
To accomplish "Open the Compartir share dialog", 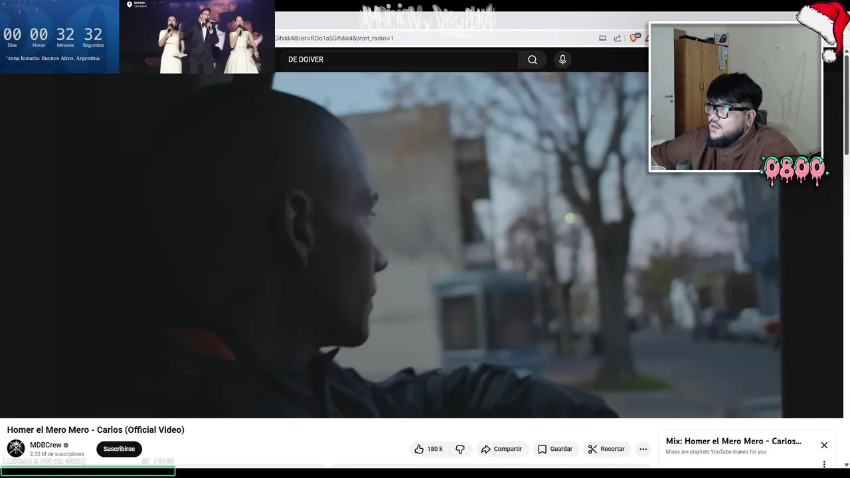I will [x=501, y=449].
